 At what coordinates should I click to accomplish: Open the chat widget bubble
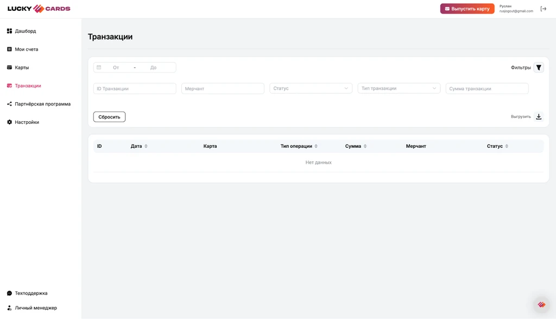click(x=541, y=304)
